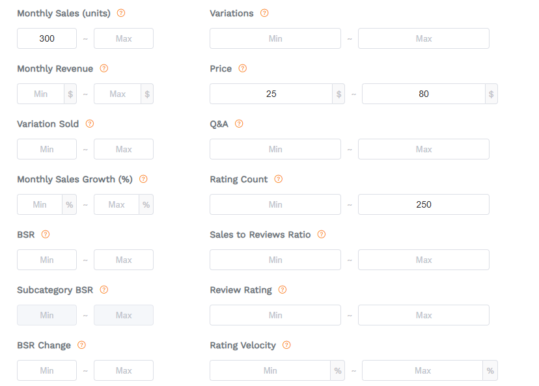This screenshot has width=539, height=386.
Task: Click the BSR minimum input field
Action: 46,260
